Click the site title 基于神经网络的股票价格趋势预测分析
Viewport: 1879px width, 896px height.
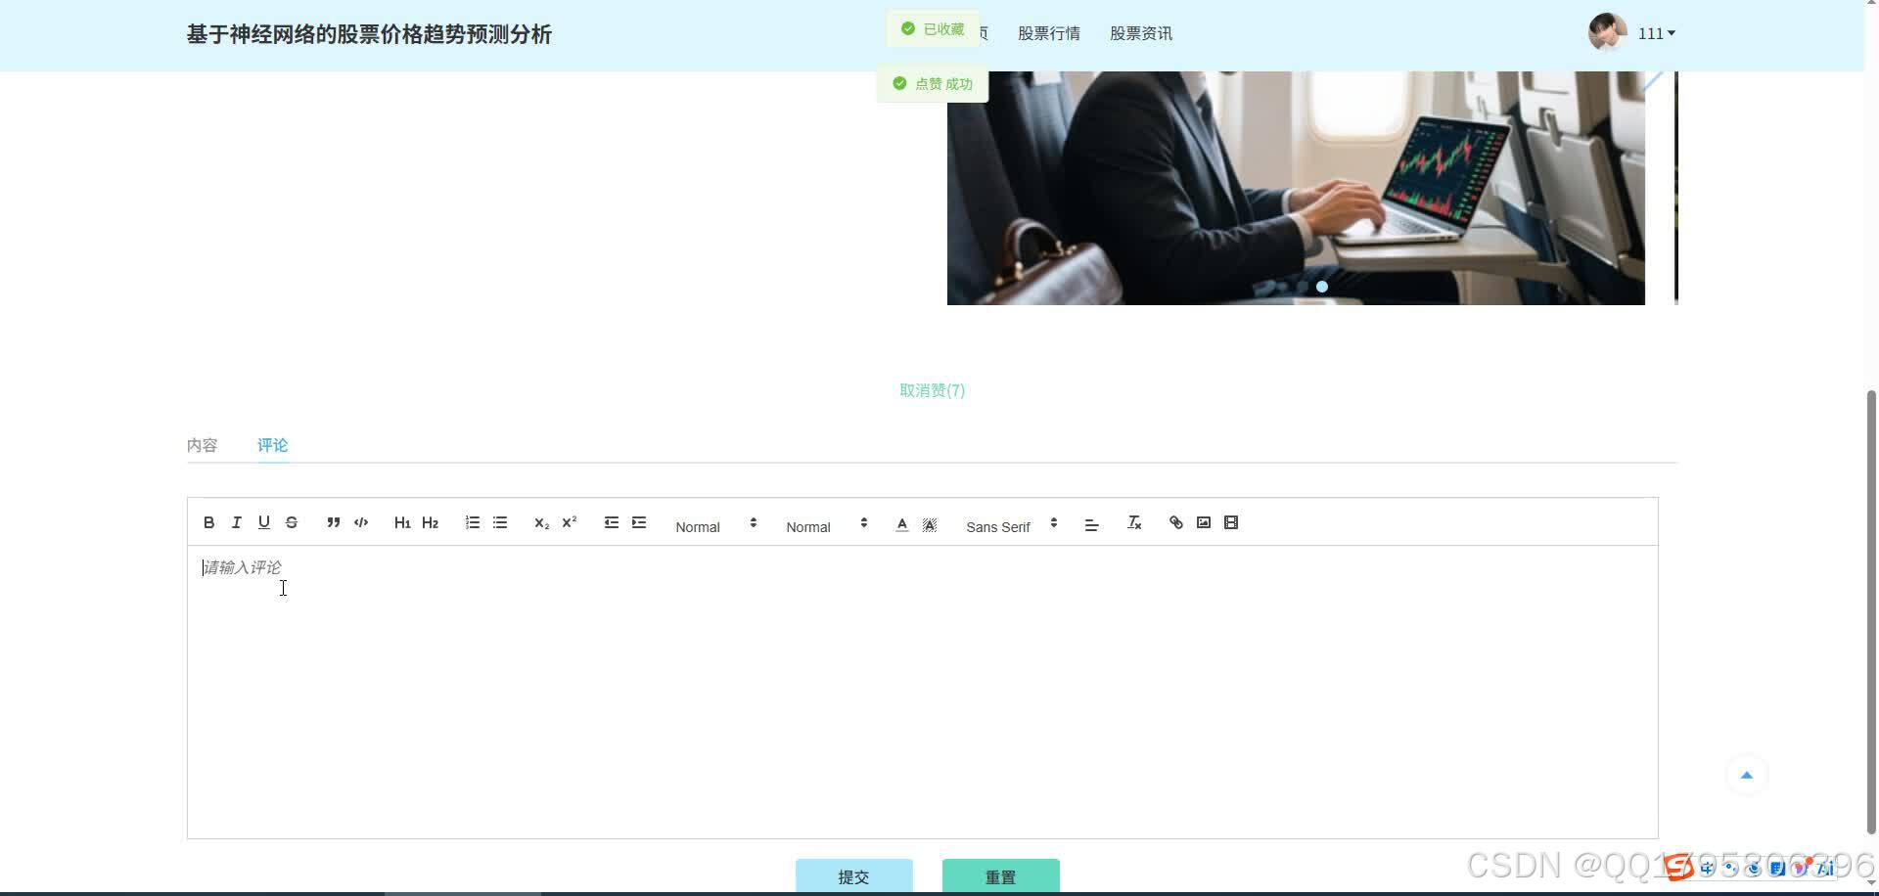click(369, 34)
